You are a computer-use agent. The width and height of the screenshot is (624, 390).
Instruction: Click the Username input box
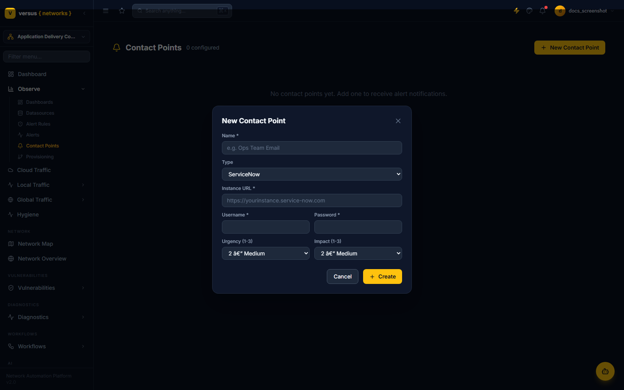pyautogui.click(x=266, y=227)
